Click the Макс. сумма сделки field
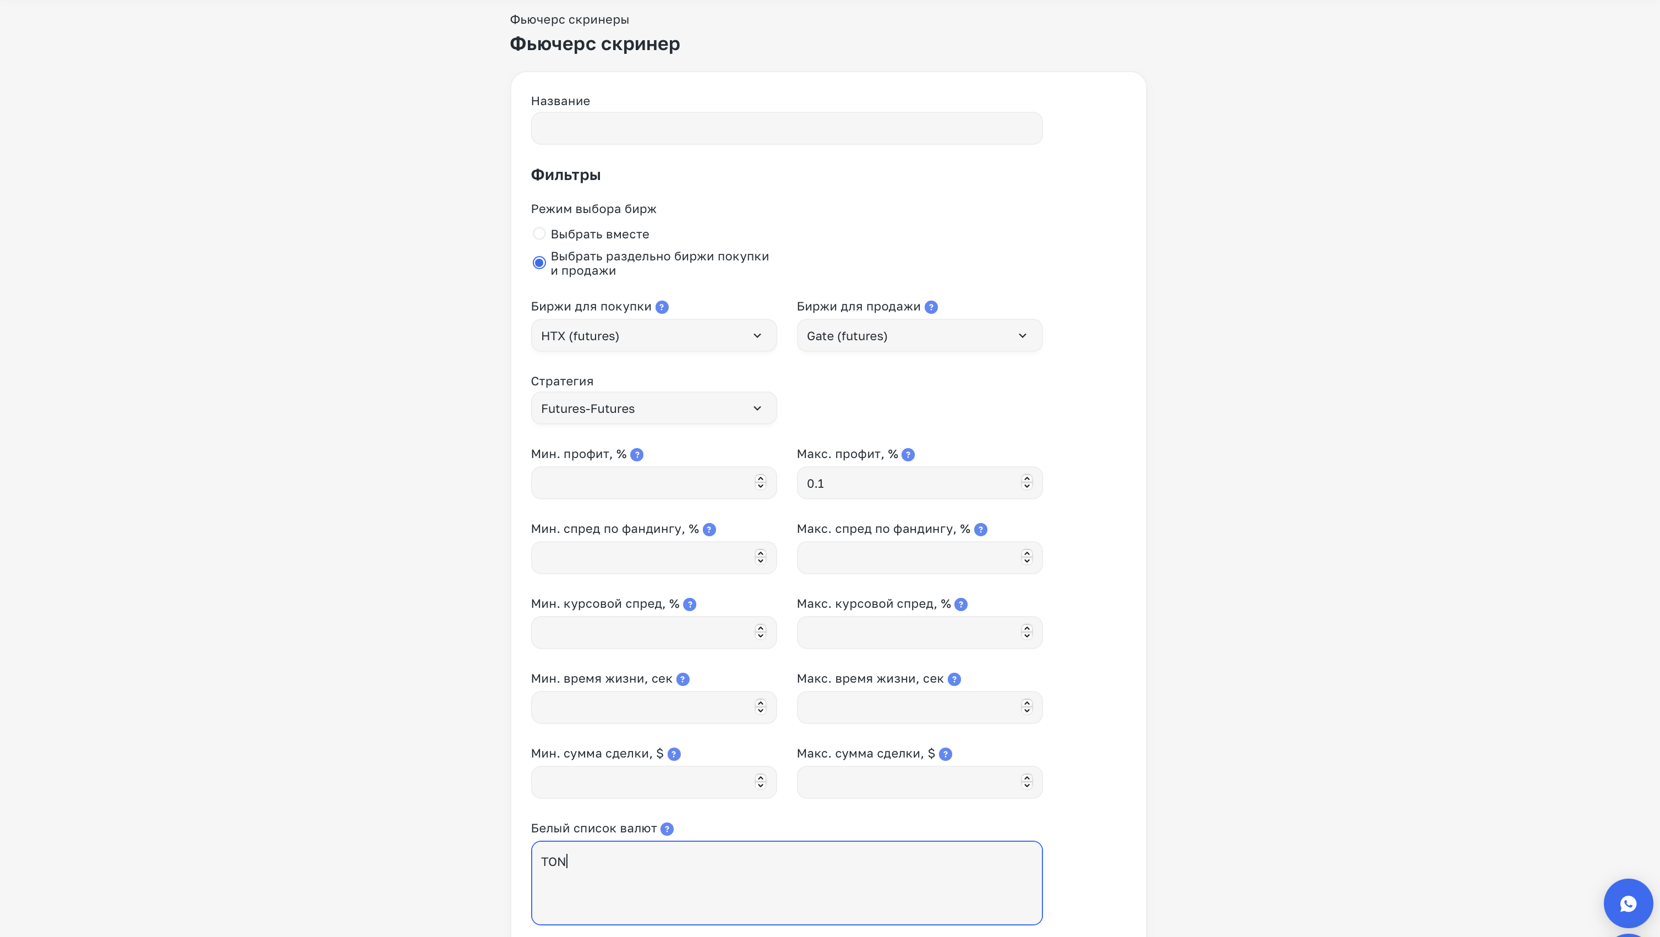1660x937 pixels. pyautogui.click(x=907, y=782)
